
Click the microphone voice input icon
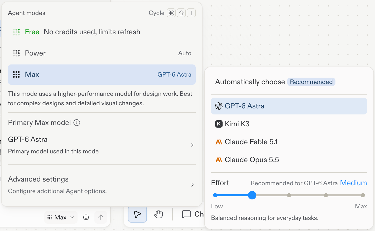point(86,217)
